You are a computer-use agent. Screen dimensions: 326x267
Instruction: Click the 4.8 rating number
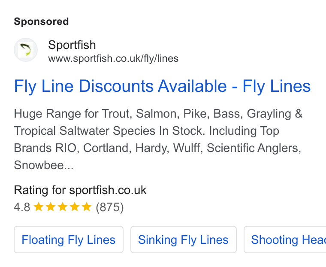point(22,207)
